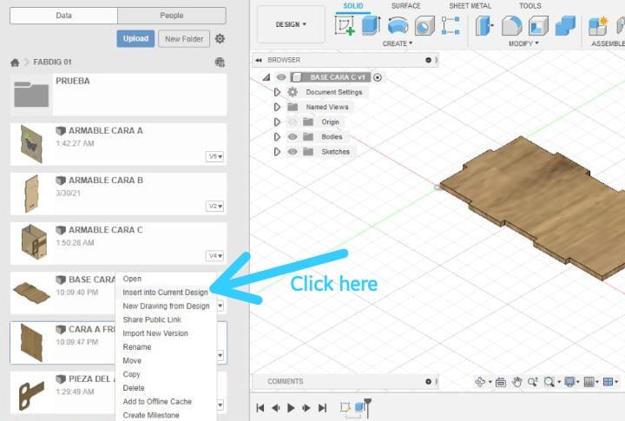The width and height of the screenshot is (625, 421).
Task: Collapse BASE CARA C root node
Action: point(266,77)
